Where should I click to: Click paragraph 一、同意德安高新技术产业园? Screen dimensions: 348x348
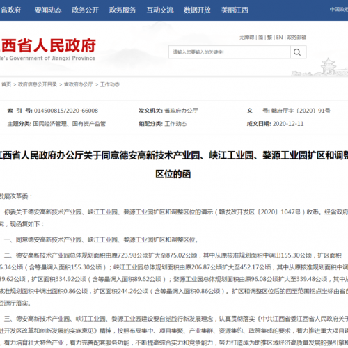click(101, 239)
